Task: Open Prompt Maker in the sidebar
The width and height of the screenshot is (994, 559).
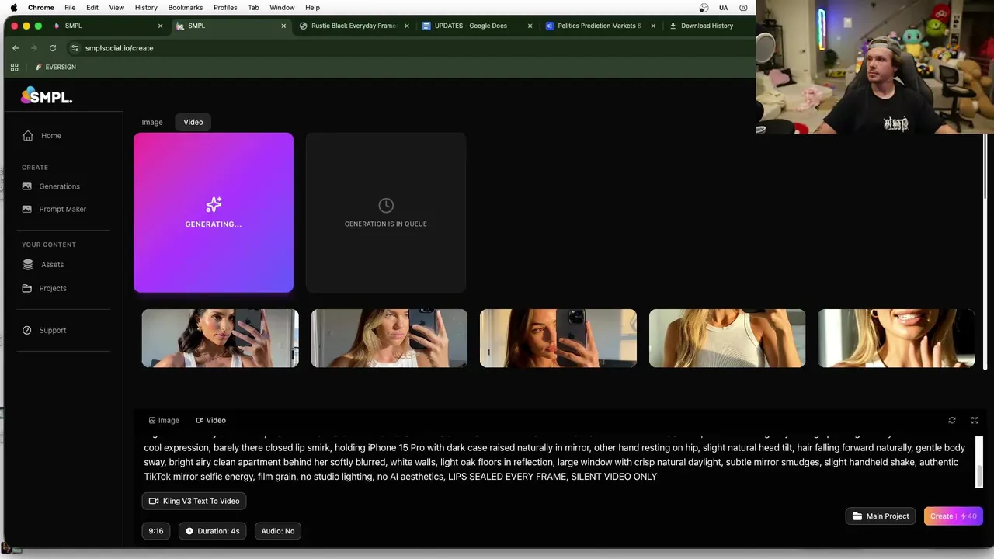Action: (x=62, y=209)
